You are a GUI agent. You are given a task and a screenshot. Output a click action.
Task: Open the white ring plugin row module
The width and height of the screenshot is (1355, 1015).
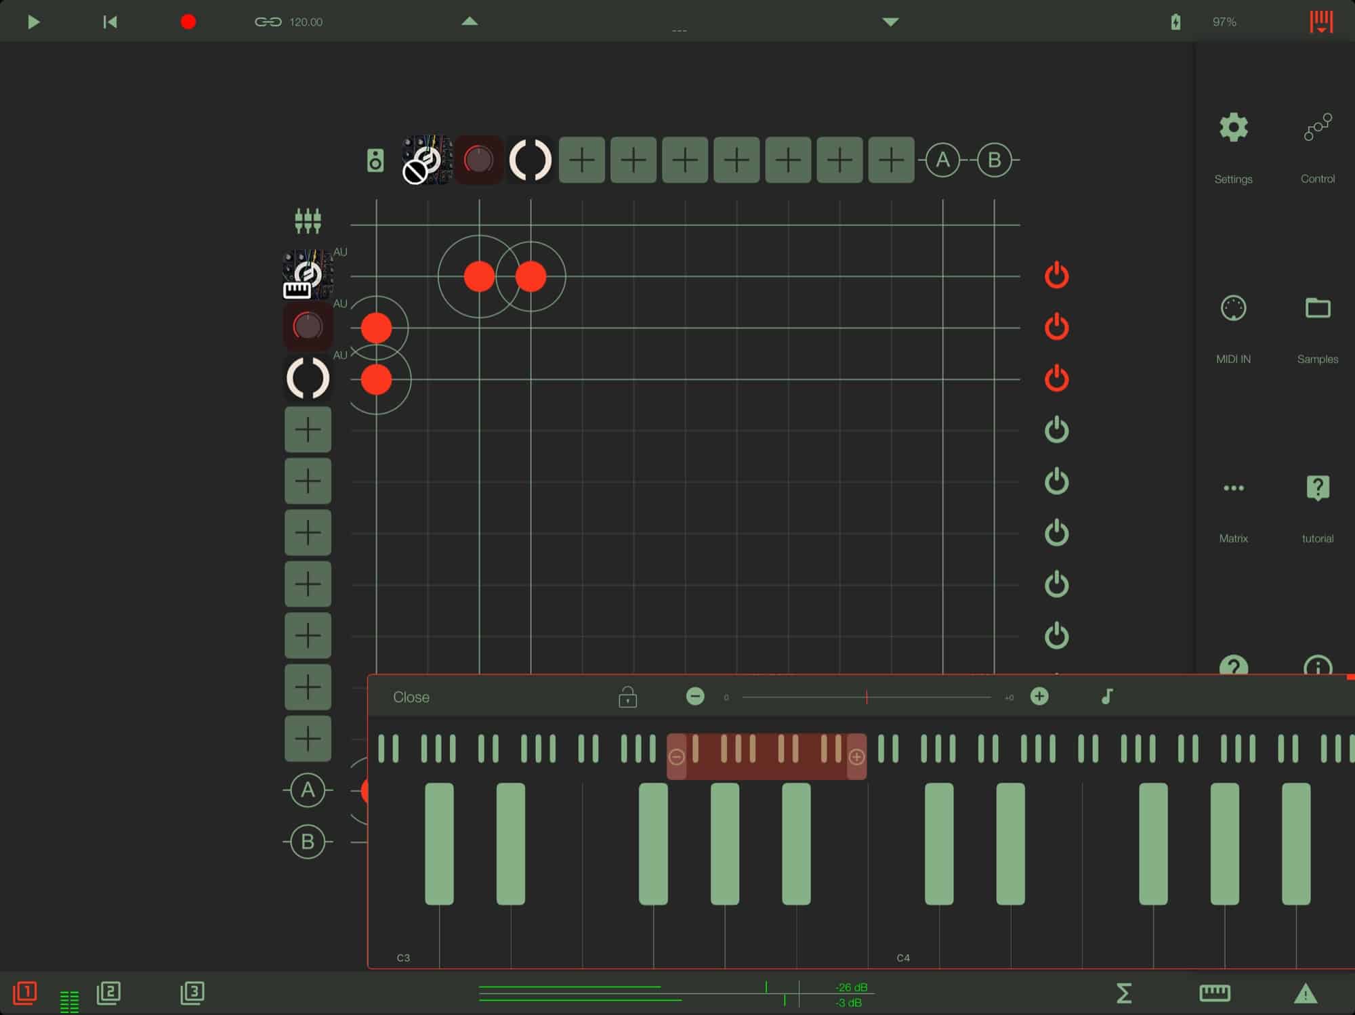pos(308,378)
